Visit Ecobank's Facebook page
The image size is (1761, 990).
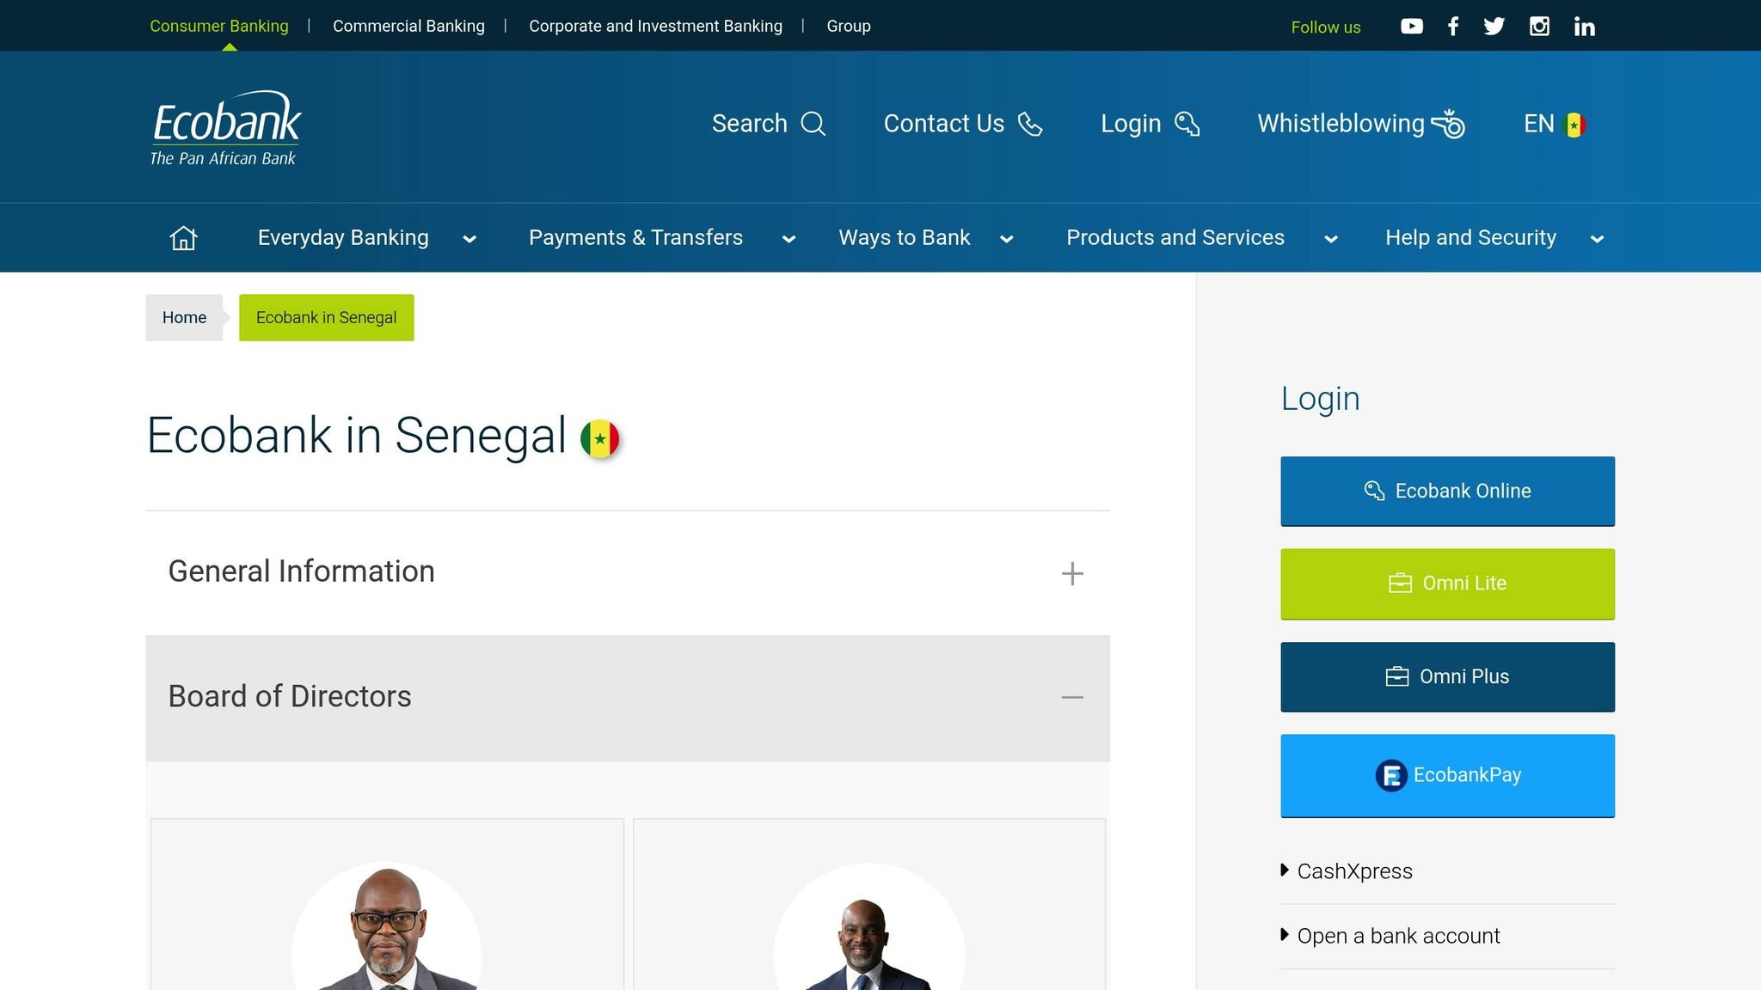(1453, 26)
